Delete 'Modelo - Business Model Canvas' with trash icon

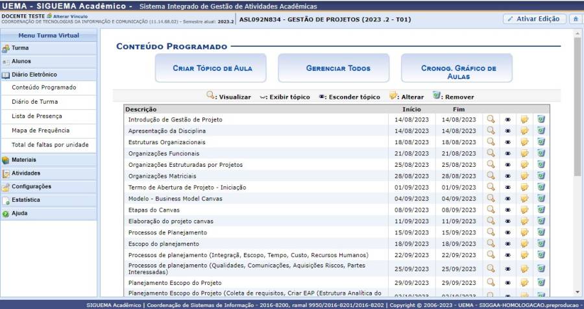pyautogui.click(x=541, y=199)
